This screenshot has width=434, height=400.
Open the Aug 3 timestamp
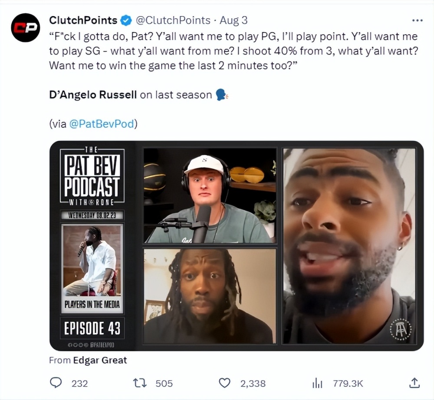(233, 20)
